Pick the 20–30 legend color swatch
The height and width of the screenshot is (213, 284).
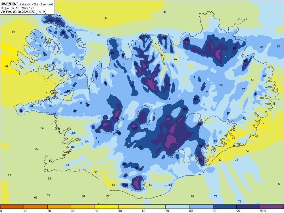pyautogui.click(x=59, y=207)
